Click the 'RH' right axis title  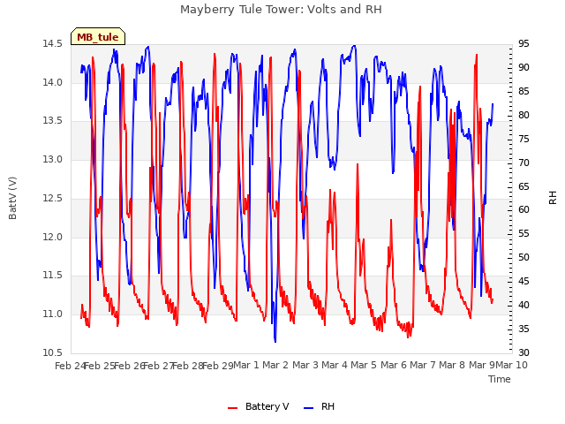(x=553, y=198)
